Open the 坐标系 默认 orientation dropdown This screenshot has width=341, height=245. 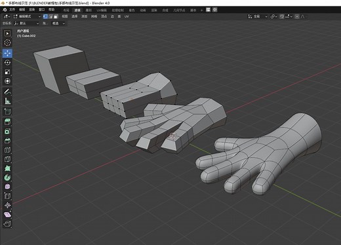tap(26, 23)
